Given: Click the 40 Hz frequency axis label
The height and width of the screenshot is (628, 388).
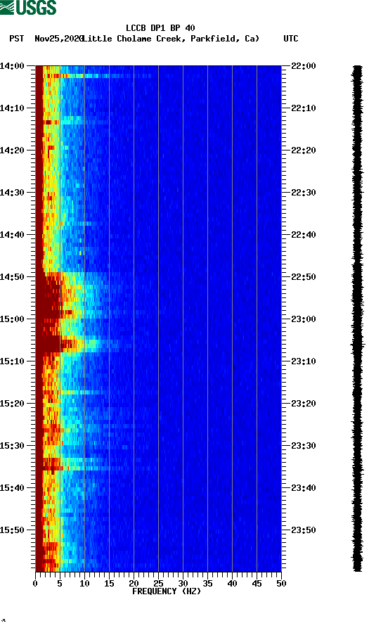Looking at the screenshot, I should (232, 584).
